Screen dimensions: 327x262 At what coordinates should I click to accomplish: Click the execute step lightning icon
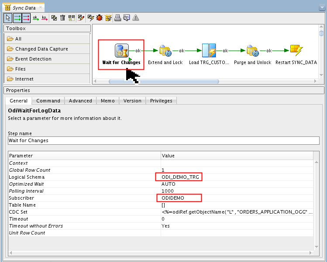91,18
